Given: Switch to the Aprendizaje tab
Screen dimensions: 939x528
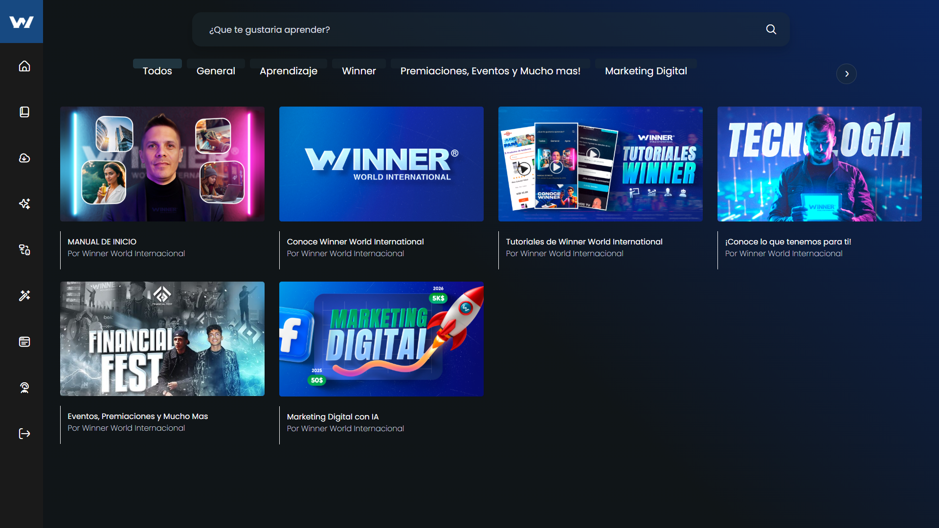Looking at the screenshot, I should (289, 71).
